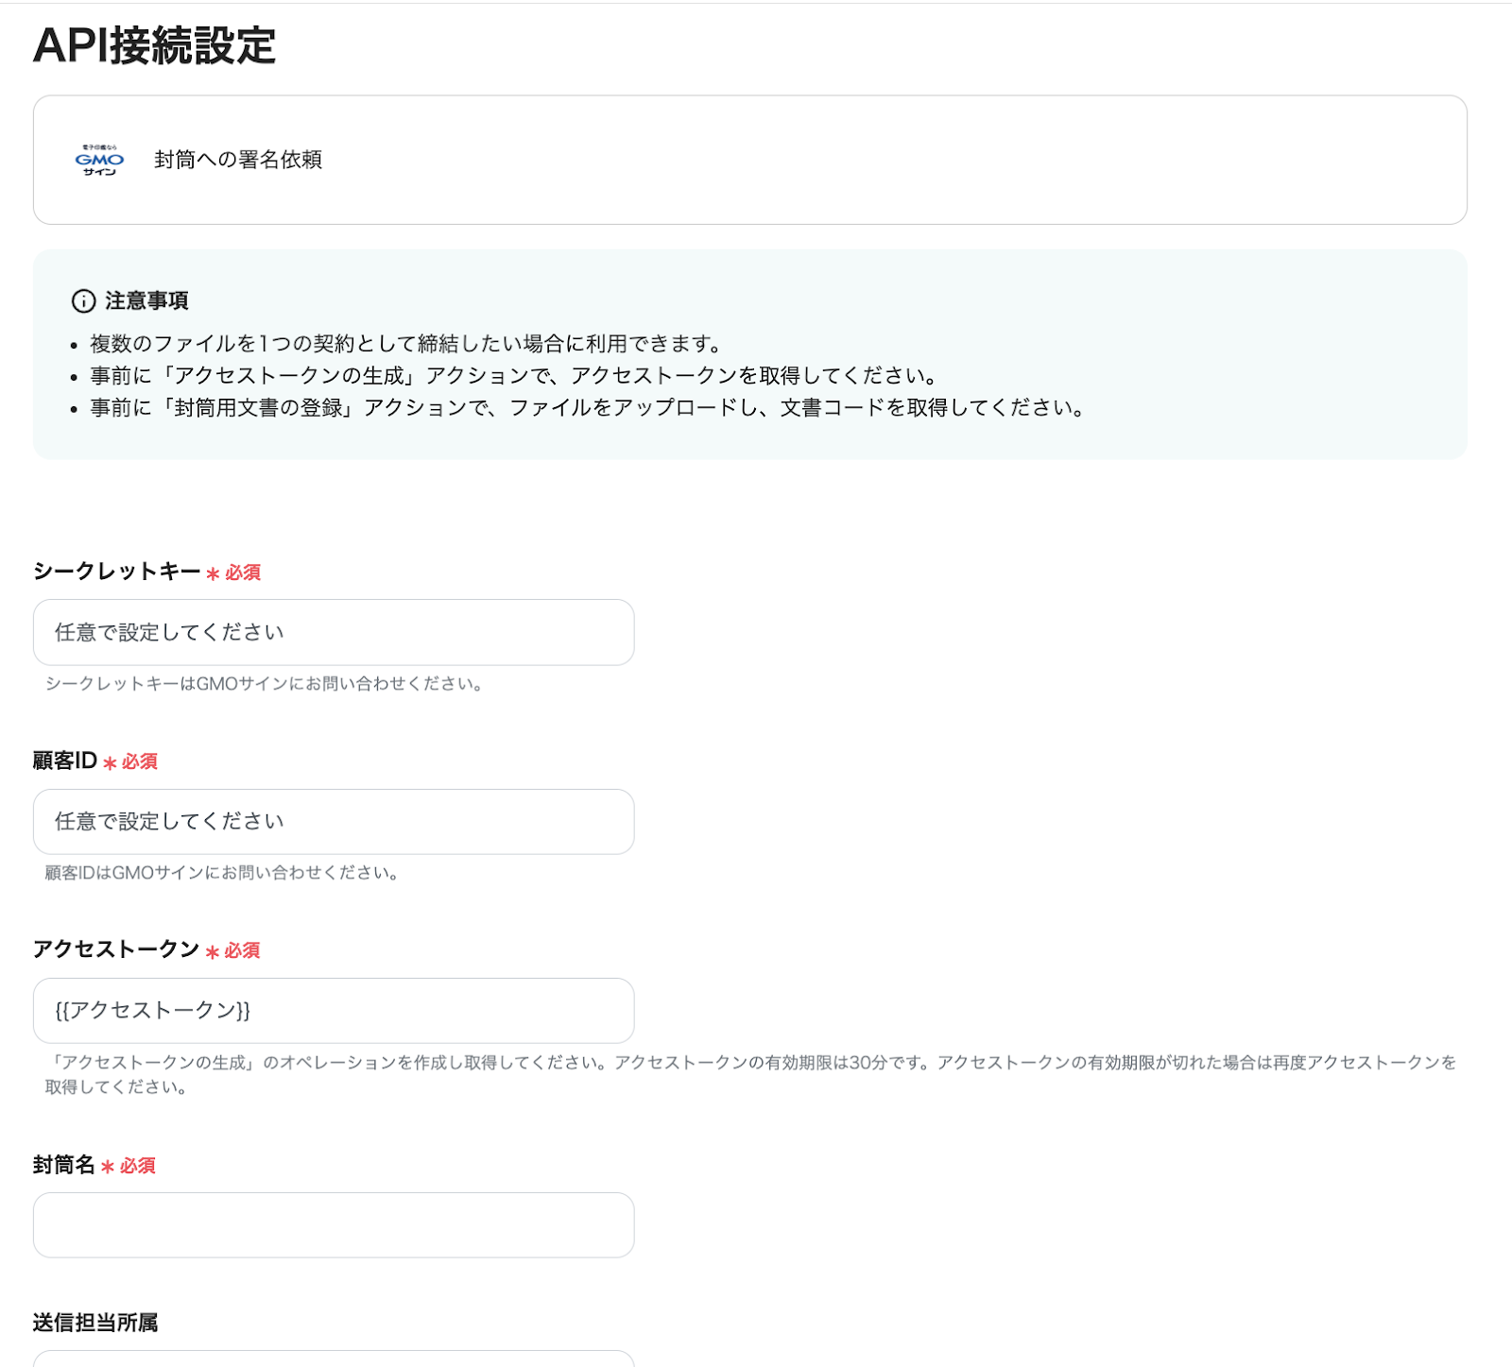Focus the 顧客ID input field

pyautogui.click(x=334, y=822)
